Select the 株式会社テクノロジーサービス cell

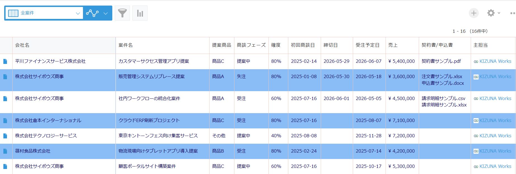(x=64, y=136)
